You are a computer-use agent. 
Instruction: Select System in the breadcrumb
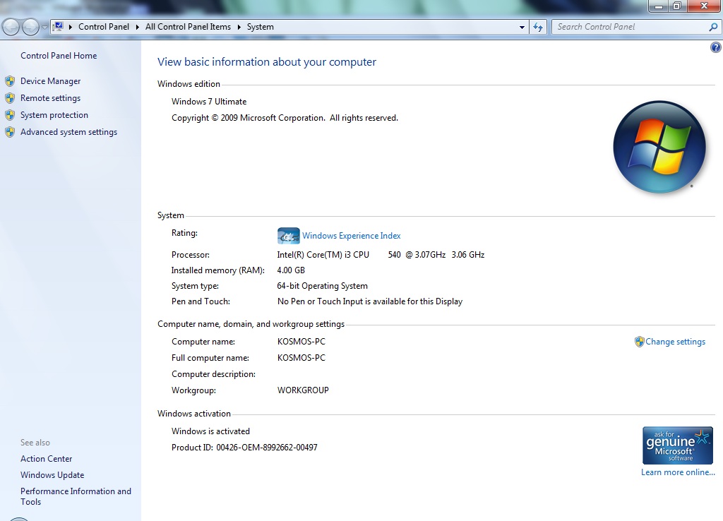pos(261,27)
